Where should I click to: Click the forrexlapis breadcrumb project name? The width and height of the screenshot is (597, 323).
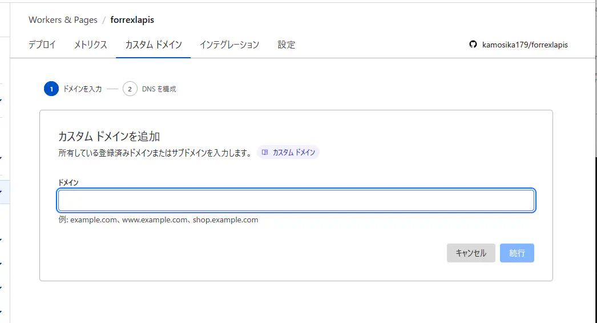[x=132, y=20]
